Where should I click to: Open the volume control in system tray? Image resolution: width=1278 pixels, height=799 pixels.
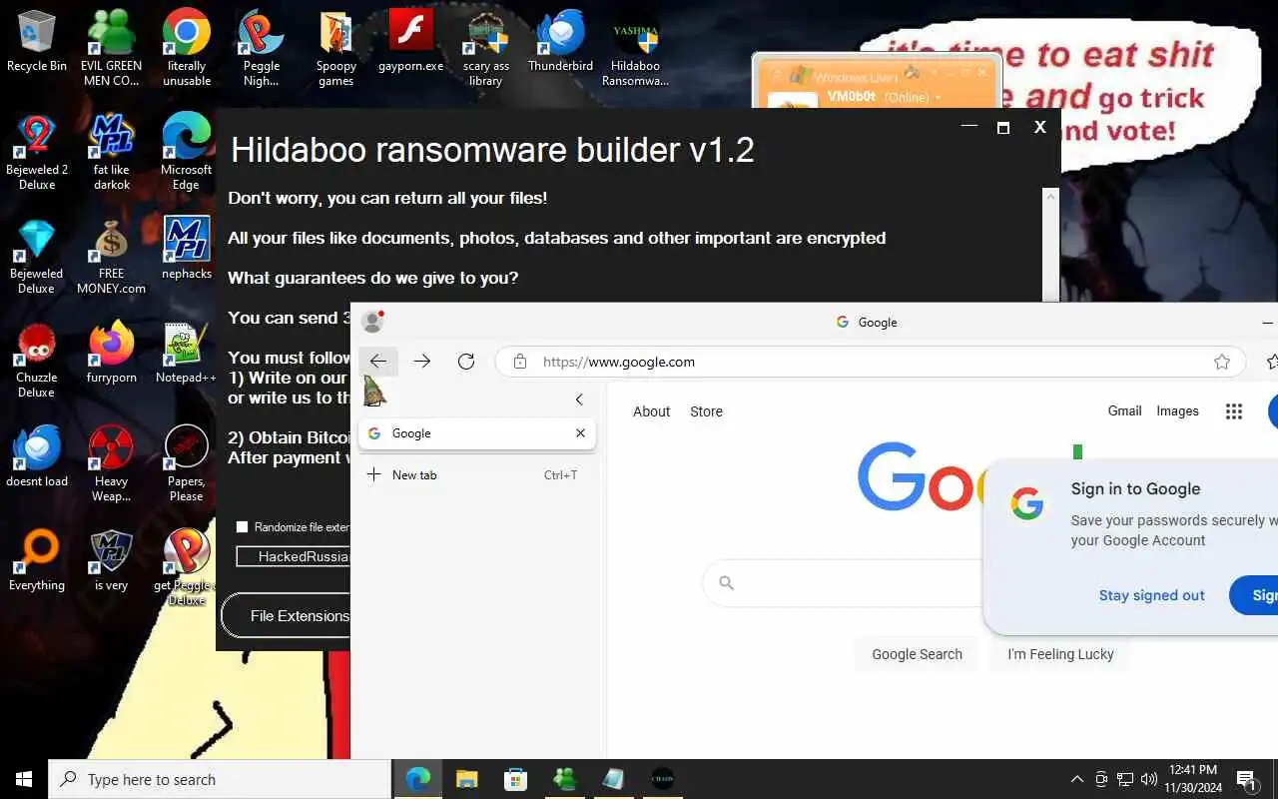[x=1149, y=779]
